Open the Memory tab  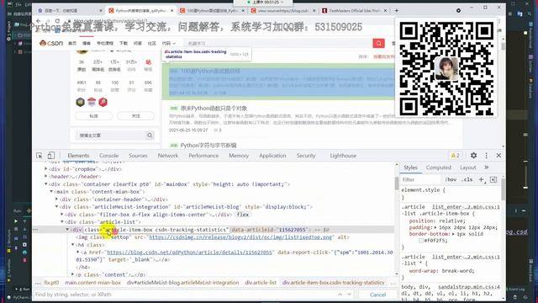click(x=239, y=156)
